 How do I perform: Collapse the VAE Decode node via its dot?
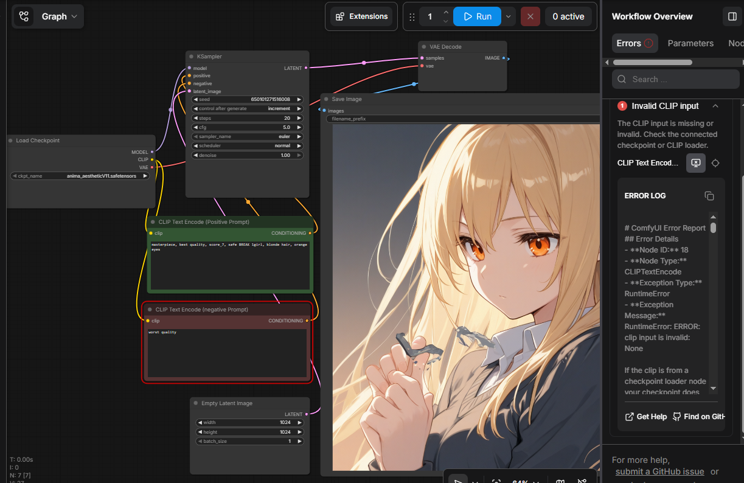tap(424, 47)
